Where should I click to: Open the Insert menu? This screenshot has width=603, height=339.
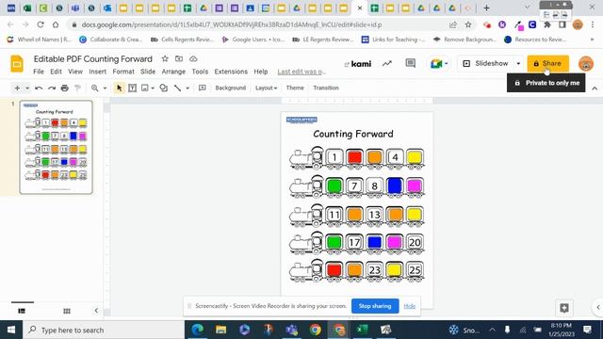coord(97,72)
